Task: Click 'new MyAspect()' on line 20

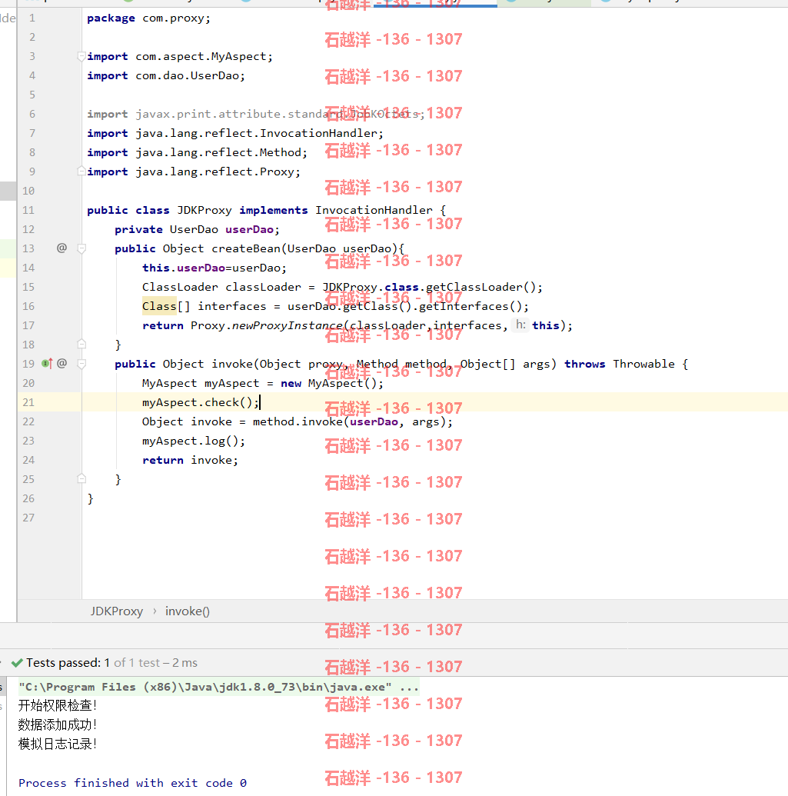Action: click(x=329, y=383)
